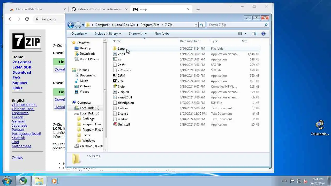Screen dimensions: 331x186
Task: Click the search magnifier icon in Explorer
Action: 266,25
